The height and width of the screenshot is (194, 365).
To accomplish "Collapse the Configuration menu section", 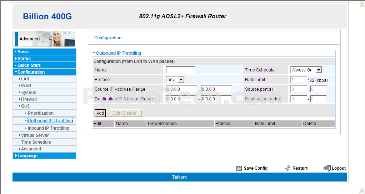I will pyautogui.click(x=44, y=72).
